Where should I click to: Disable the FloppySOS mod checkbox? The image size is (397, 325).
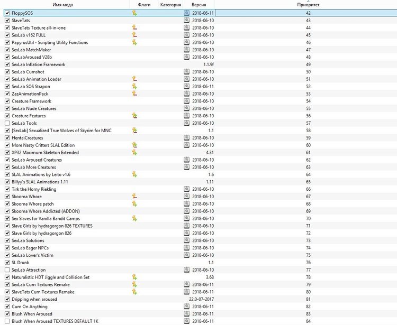[x=7, y=13]
